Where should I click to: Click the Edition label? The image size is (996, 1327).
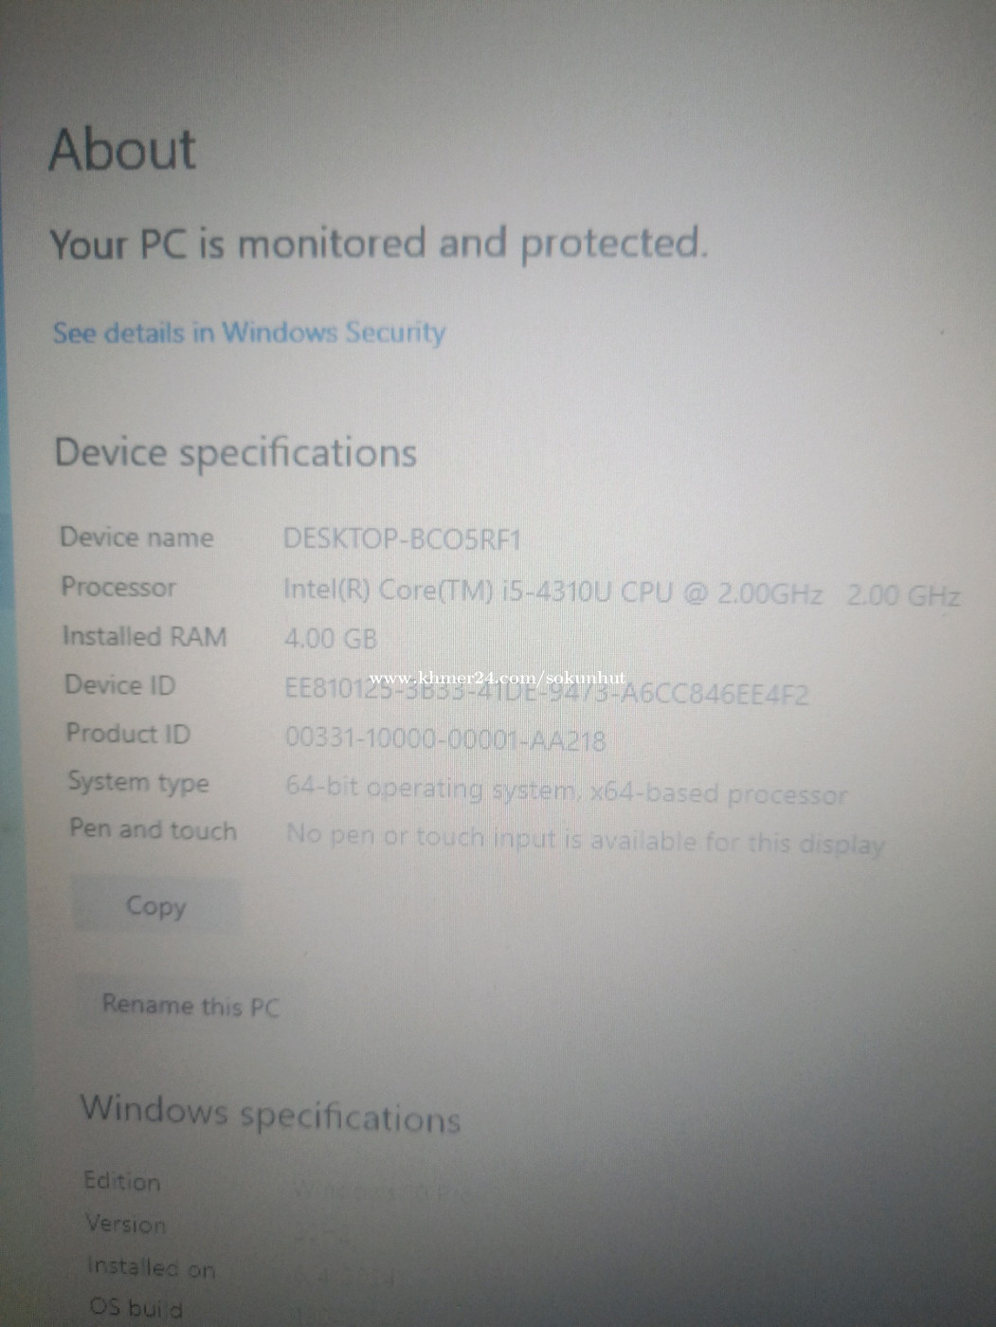[x=122, y=1181]
